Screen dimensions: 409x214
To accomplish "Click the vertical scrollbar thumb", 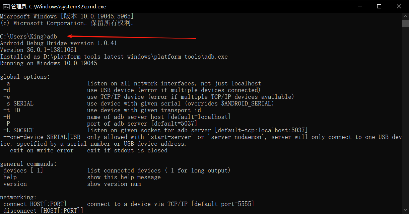I will click(405, 23).
